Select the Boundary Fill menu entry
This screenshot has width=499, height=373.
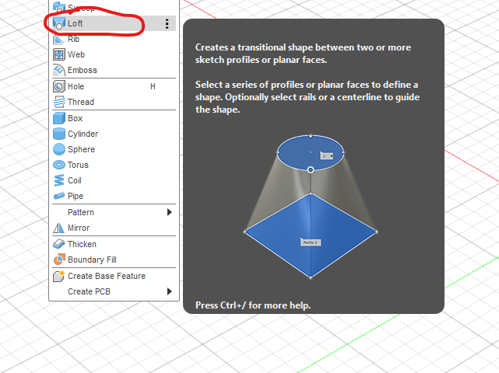click(91, 260)
